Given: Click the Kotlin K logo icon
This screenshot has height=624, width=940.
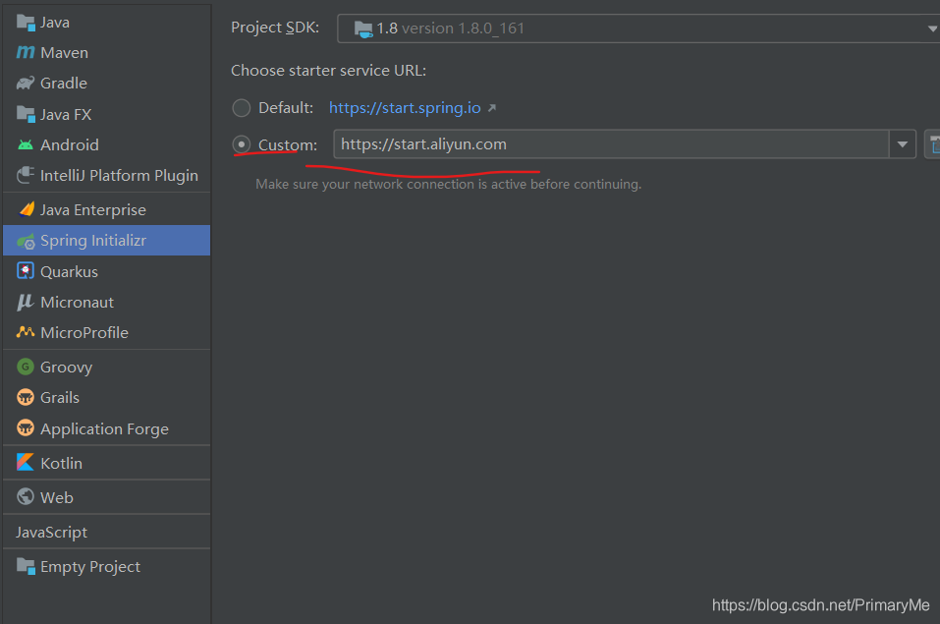Looking at the screenshot, I should [26, 462].
